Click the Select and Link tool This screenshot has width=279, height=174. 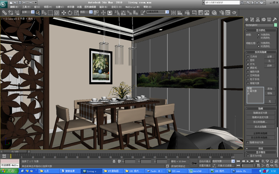(x=4, y=13)
